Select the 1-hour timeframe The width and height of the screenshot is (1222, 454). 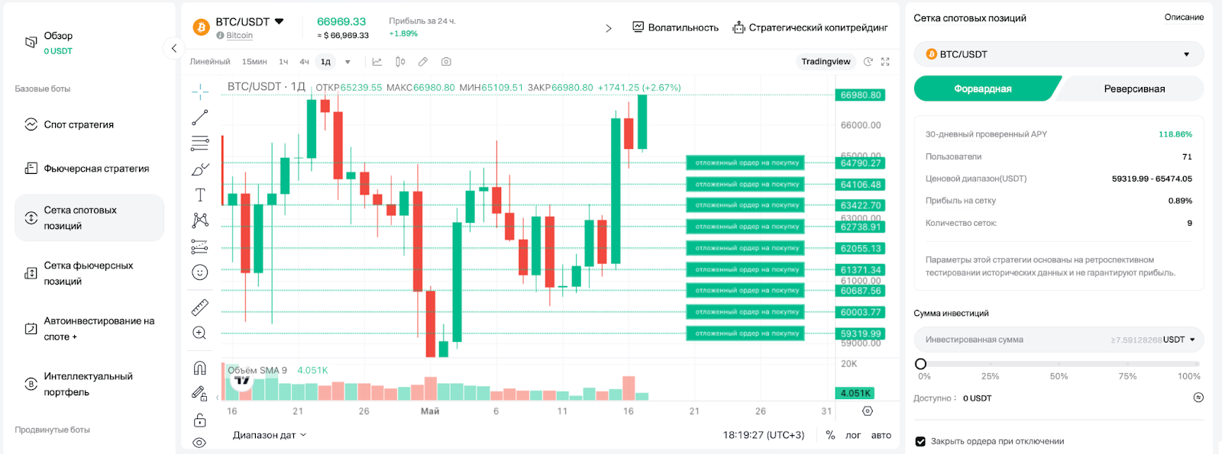(283, 62)
